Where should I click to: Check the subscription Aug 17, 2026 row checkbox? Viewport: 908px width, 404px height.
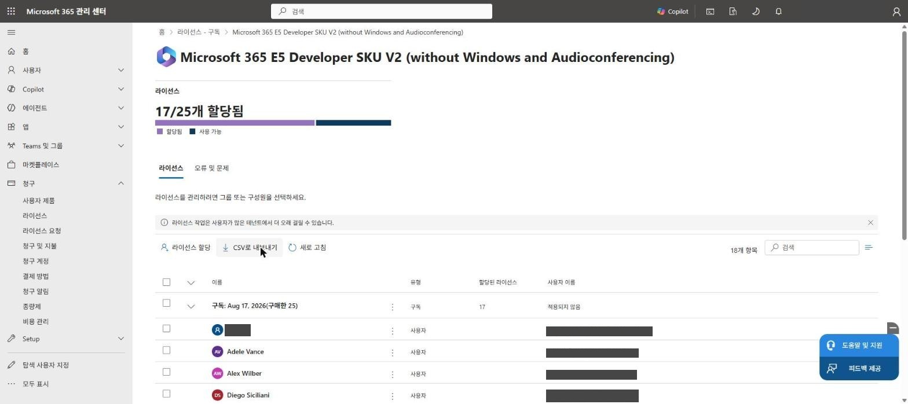pyautogui.click(x=166, y=303)
